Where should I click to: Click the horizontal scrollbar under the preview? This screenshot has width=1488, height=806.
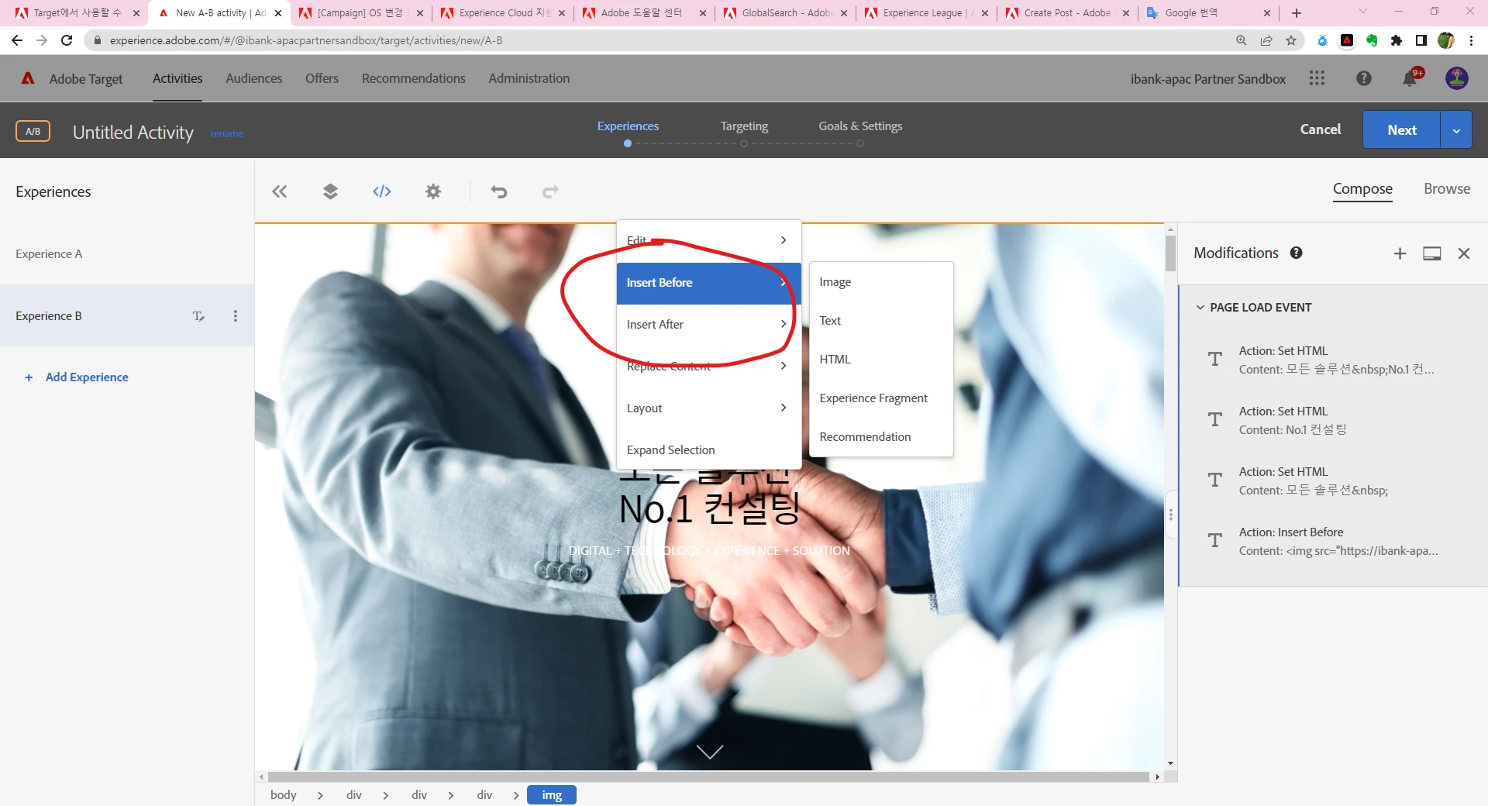point(708,777)
